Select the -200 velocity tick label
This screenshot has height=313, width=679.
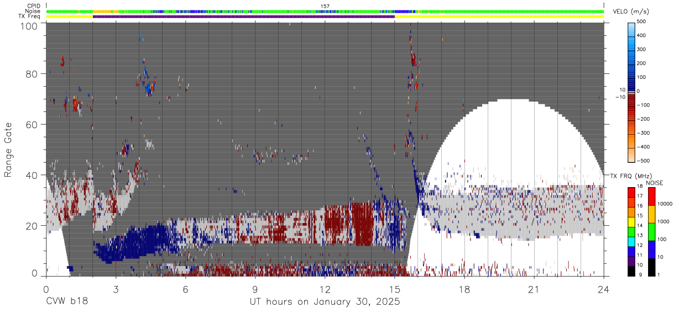pyautogui.click(x=643, y=119)
